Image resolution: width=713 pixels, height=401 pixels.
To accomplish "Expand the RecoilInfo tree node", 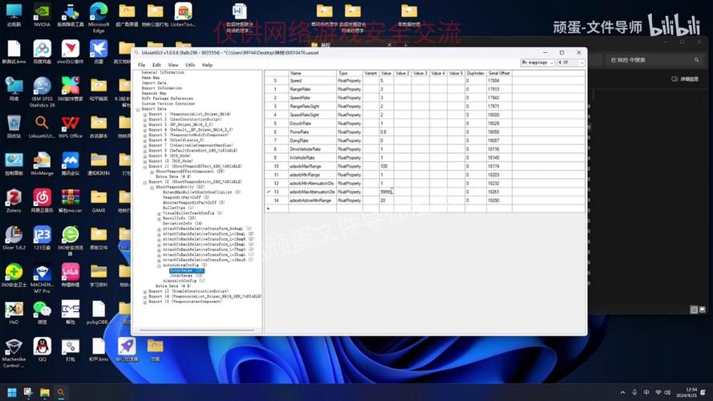I will [x=159, y=219].
